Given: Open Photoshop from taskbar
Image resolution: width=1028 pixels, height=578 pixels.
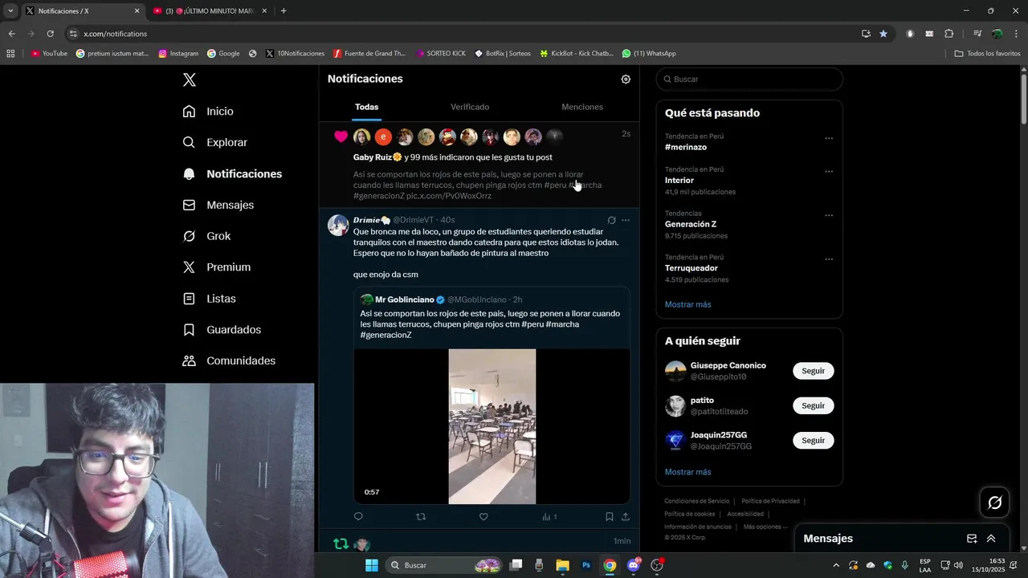Looking at the screenshot, I should pyautogui.click(x=586, y=565).
